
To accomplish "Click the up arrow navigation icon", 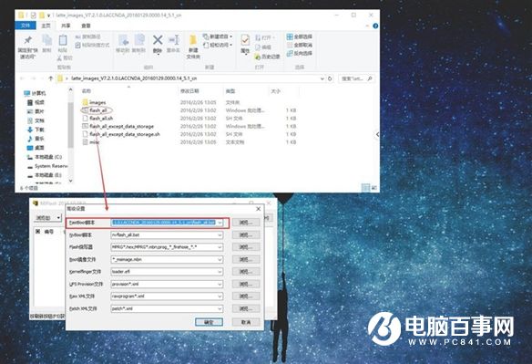I will tap(50, 78).
